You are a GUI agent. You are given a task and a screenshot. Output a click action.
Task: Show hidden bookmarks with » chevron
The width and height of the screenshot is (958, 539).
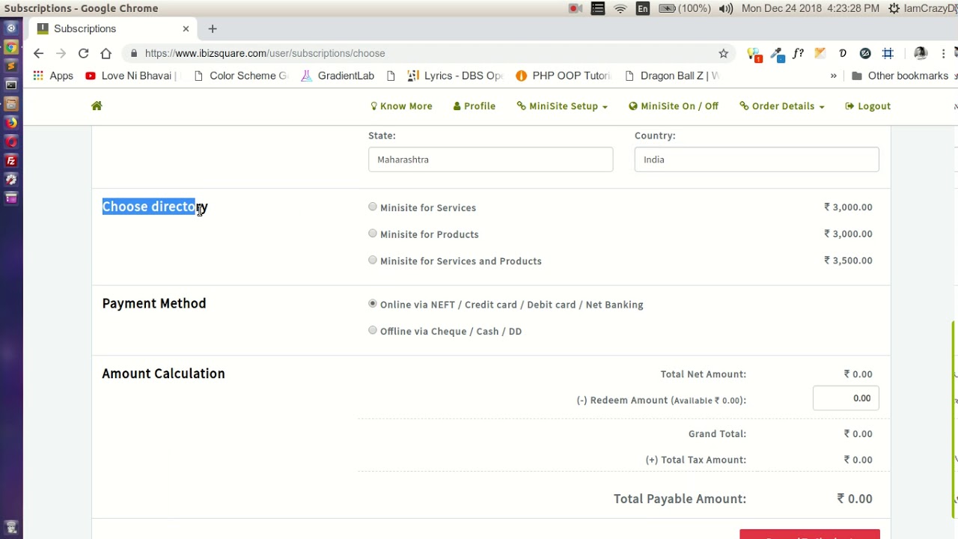(x=833, y=76)
